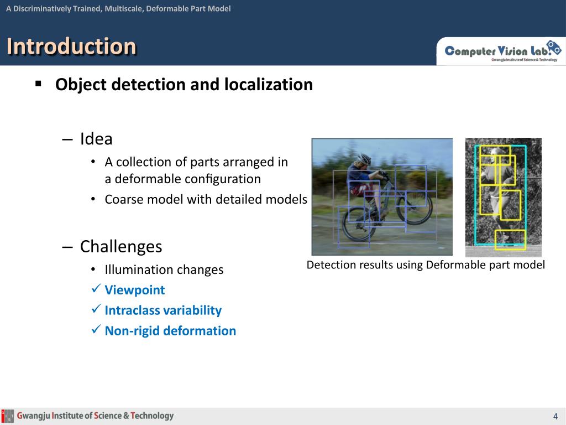The image size is (566, 425).
Task: Click the small "Gwangju Institute of Science & Technology" logo subtitle
Action: pos(524,60)
